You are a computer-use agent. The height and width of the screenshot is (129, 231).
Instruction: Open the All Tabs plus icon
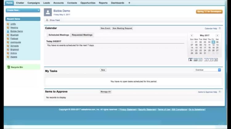129,3
